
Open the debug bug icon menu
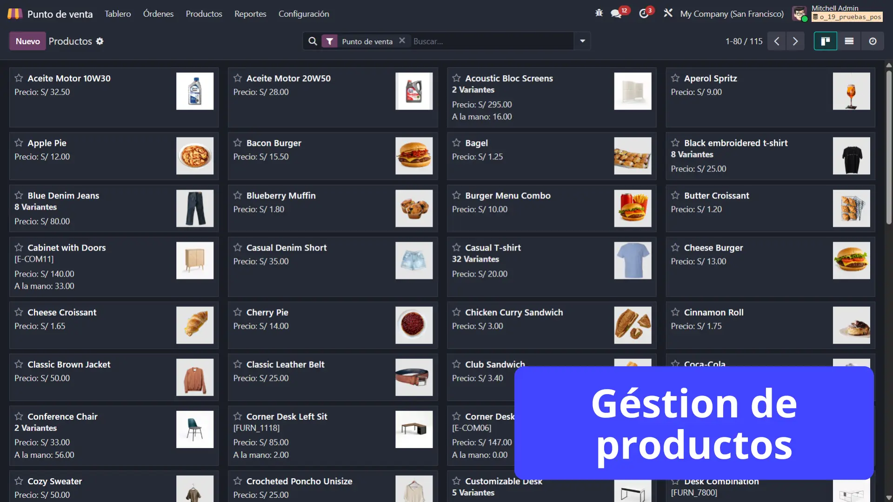[599, 13]
